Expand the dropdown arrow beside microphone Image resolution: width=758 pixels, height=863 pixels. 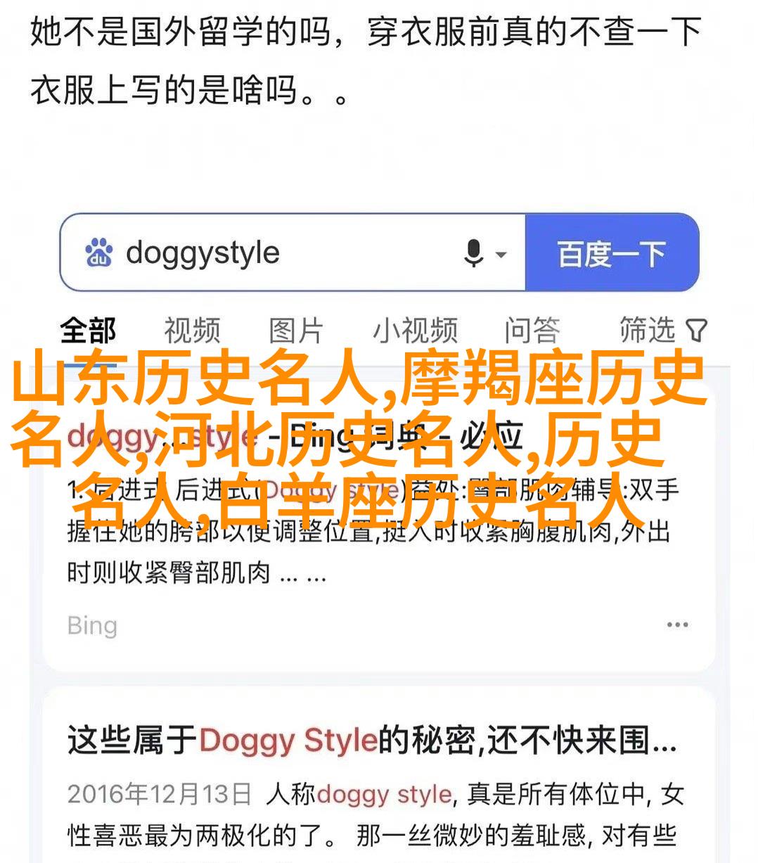click(x=501, y=255)
